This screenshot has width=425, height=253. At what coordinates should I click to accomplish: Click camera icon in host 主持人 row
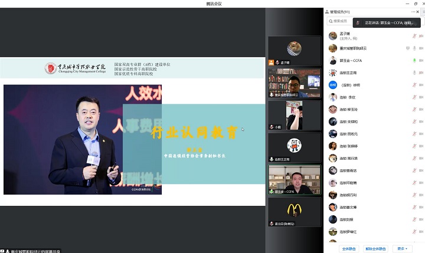421,36
